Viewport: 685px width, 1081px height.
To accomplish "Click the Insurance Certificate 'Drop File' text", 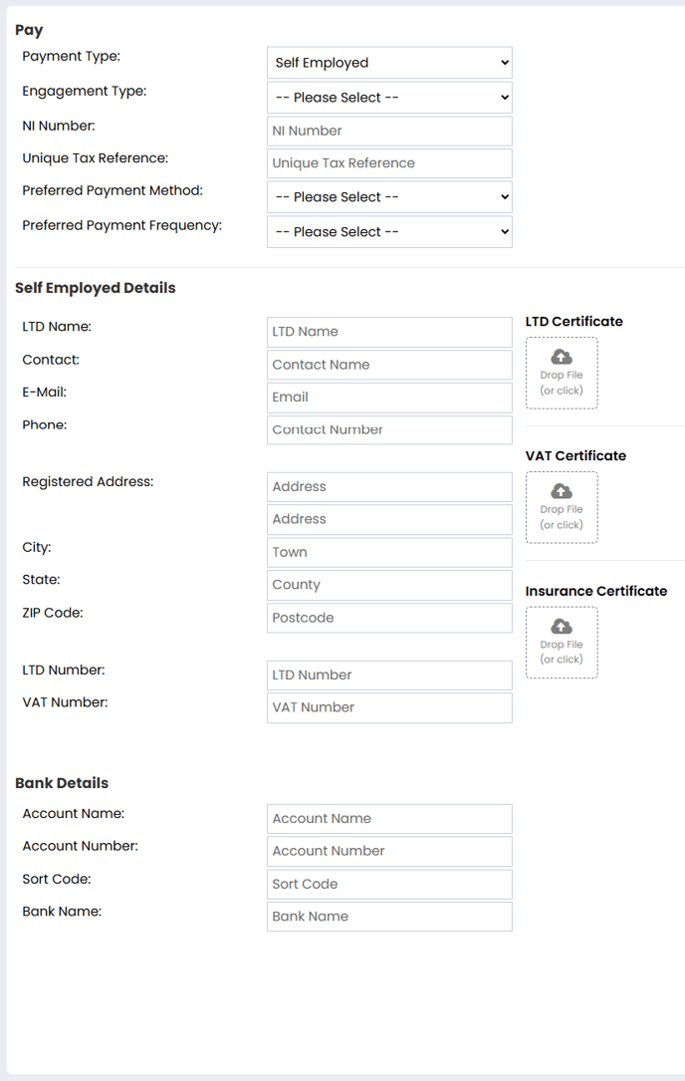I will (562, 645).
